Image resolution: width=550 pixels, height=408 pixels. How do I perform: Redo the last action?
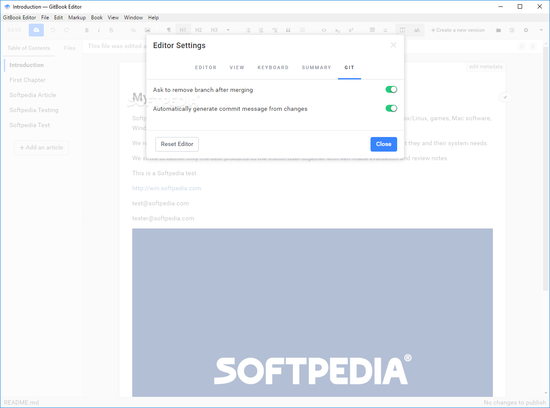point(66,30)
